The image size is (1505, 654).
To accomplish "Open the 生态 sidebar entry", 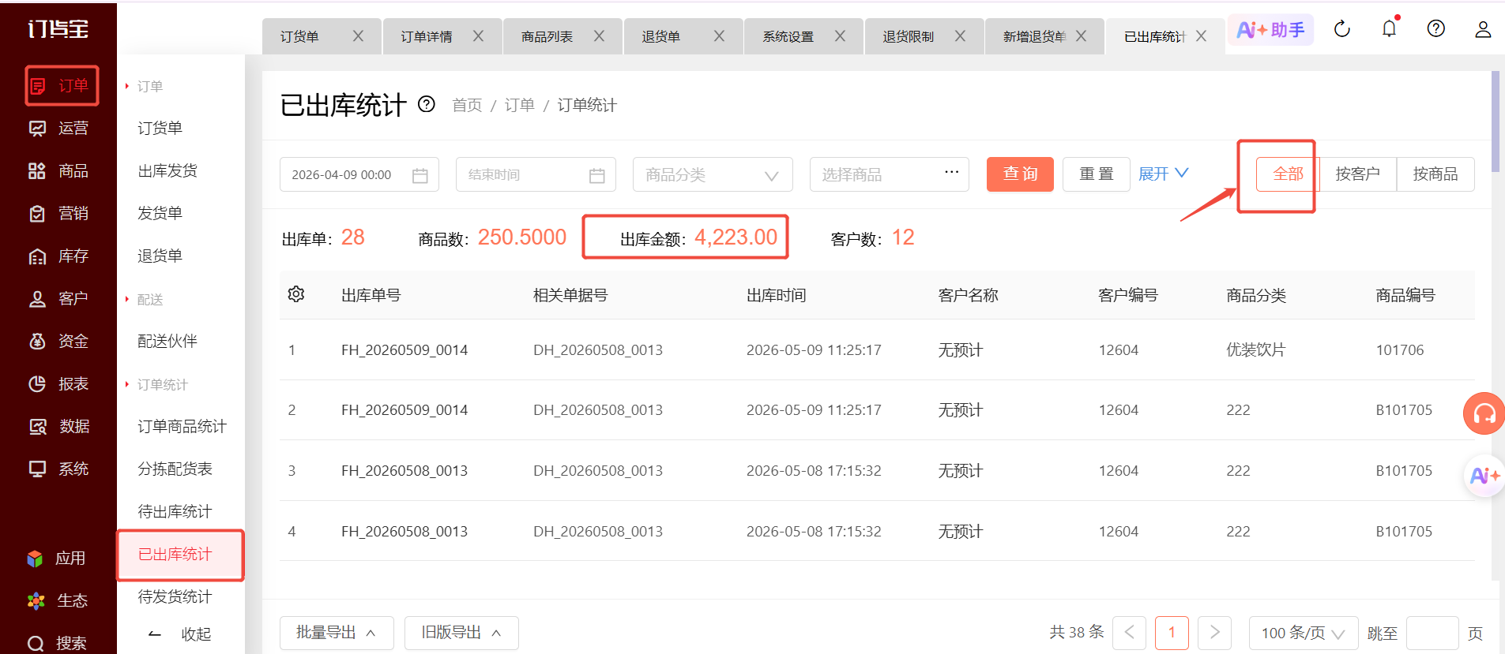I will click(57, 600).
